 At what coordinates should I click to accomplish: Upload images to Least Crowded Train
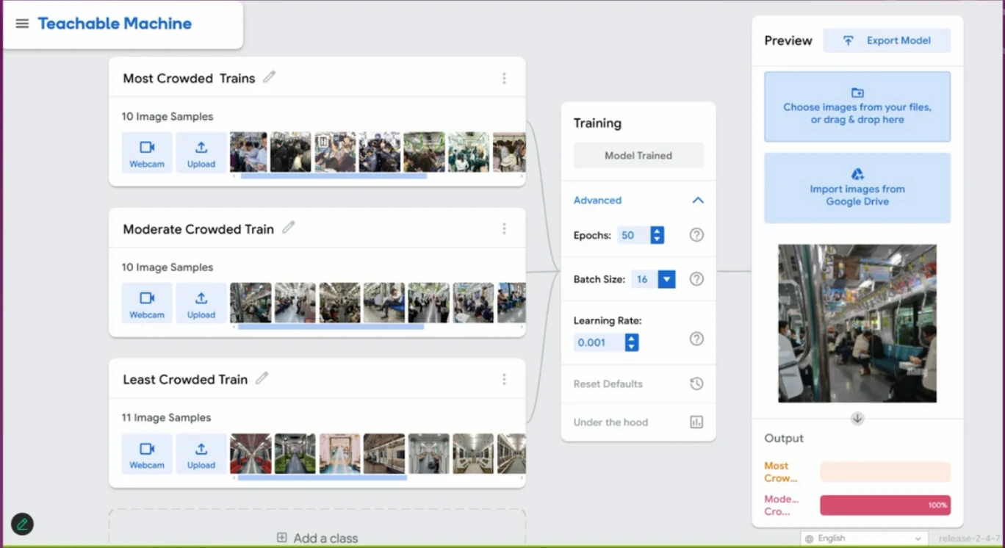pos(201,454)
